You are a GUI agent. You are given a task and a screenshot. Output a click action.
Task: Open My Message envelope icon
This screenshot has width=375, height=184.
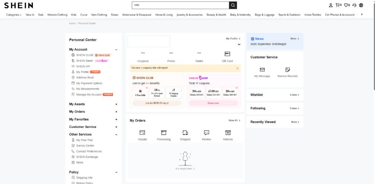pyautogui.click(x=262, y=70)
